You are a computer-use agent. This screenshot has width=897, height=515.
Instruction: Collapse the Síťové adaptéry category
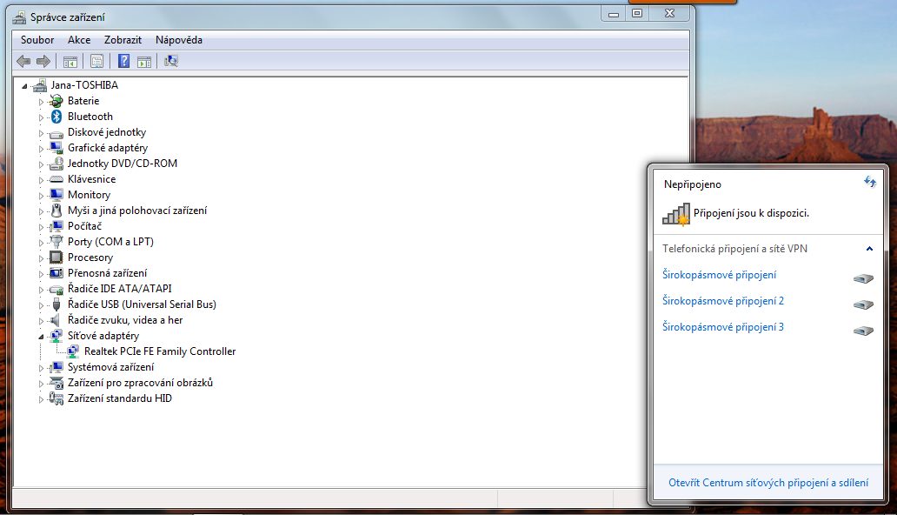[40, 336]
